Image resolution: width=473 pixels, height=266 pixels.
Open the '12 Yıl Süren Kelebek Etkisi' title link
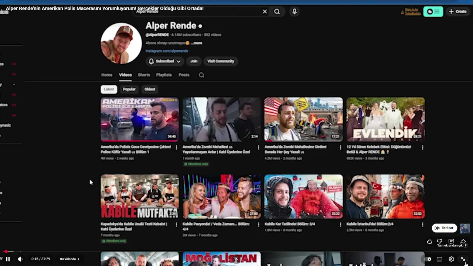(x=379, y=149)
